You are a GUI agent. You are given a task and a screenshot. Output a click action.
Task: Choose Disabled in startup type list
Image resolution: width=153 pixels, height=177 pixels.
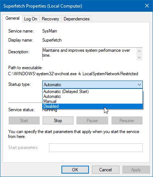pos(92,106)
